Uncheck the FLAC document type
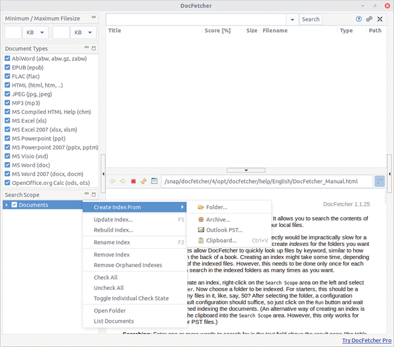394x347 pixels. pos(7,76)
